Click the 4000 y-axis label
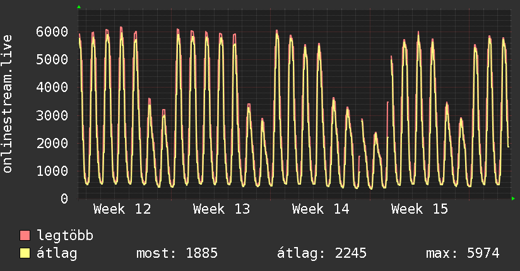The width and height of the screenshot is (520, 271). pos(52,88)
